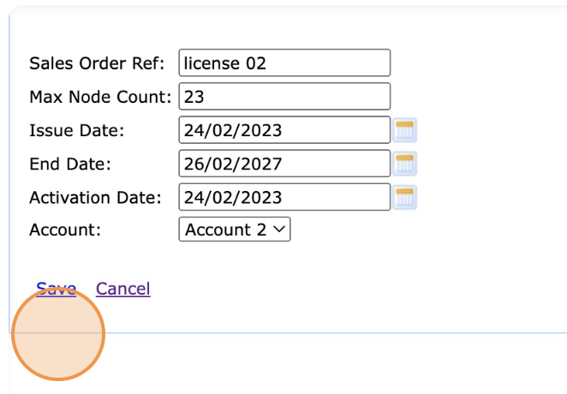The image size is (567, 394).
Task: Click into the Max Node Count field
Action: point(284,97)
